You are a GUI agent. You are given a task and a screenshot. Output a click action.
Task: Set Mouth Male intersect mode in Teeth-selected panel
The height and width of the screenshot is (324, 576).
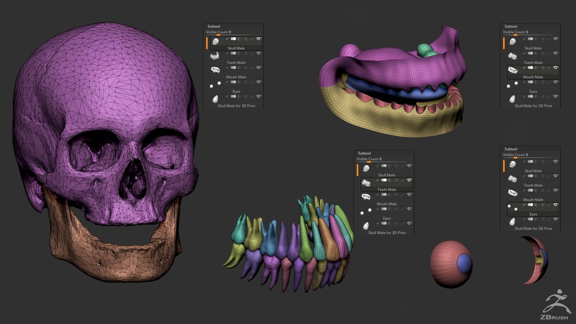tap(397, 194)
